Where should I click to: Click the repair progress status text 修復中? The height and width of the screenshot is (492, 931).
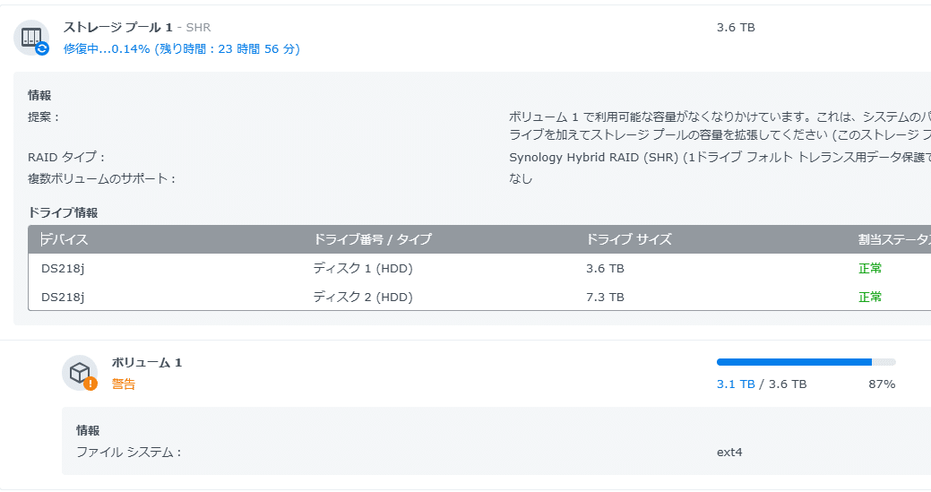pos(182,48)
